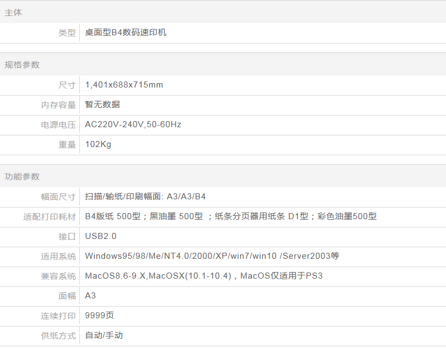Click the 功能参数 section header
446x348 pixels.
(x=23, y=176)
